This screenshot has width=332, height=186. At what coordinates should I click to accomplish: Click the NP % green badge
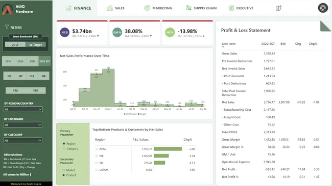pos(170,33)
